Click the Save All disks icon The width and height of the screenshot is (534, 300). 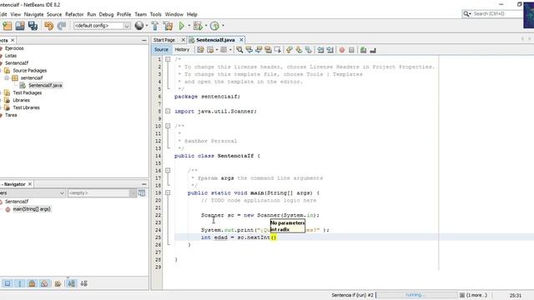click(x=33, y=26)
